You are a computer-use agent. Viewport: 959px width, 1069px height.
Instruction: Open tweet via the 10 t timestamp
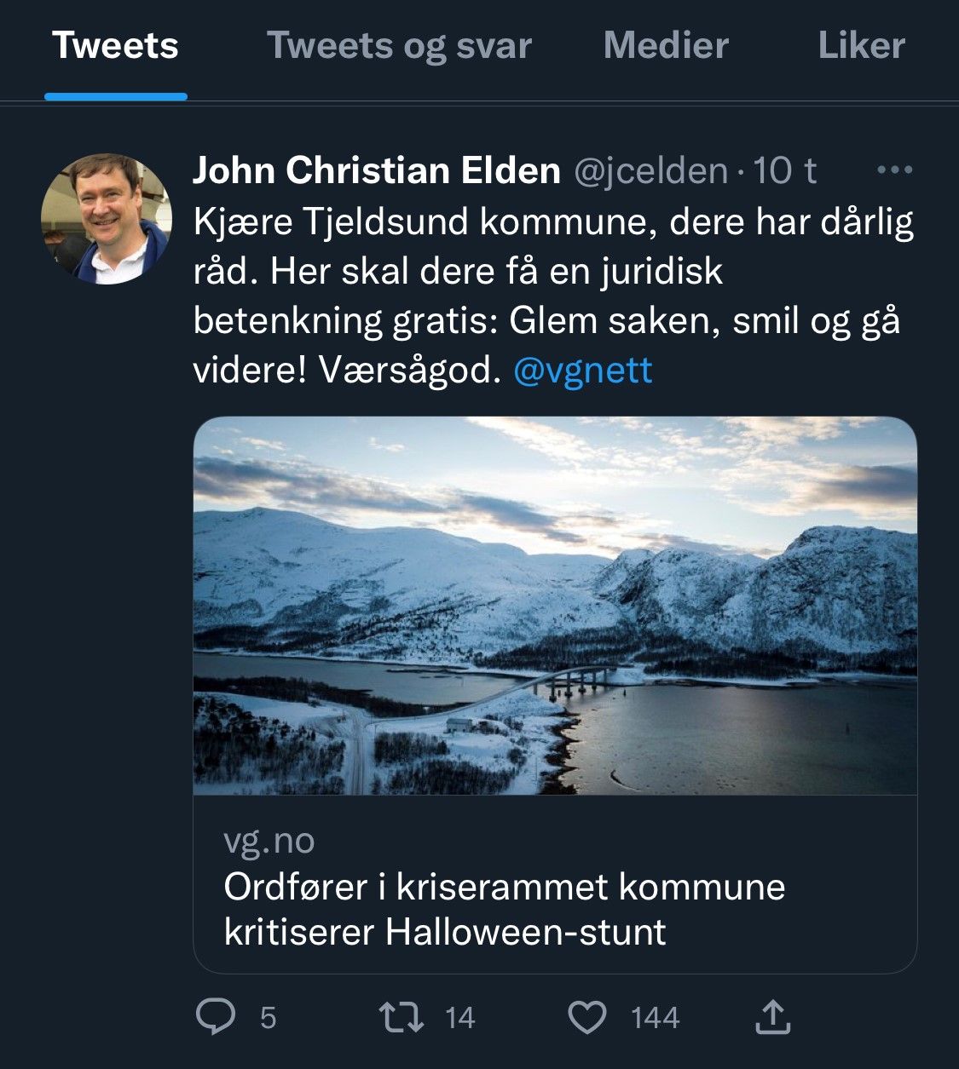click(x=784, y=170)
